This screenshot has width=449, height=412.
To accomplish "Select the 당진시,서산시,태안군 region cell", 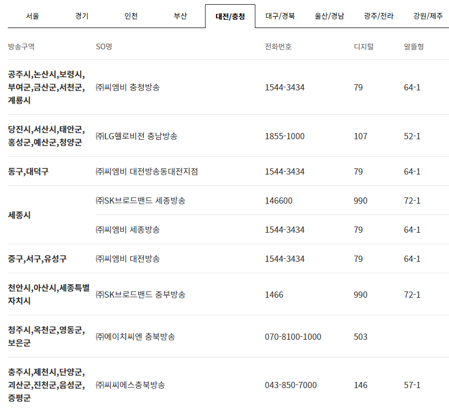I will [x=46, y=136].
